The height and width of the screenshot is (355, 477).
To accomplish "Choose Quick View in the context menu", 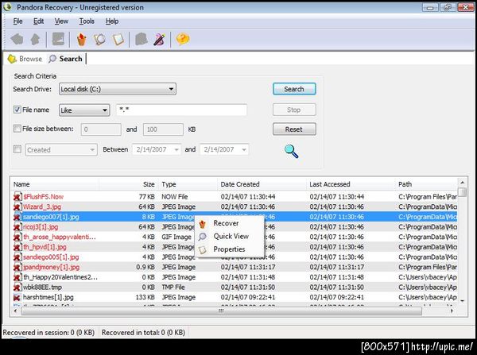I will [x=229, y=236].
